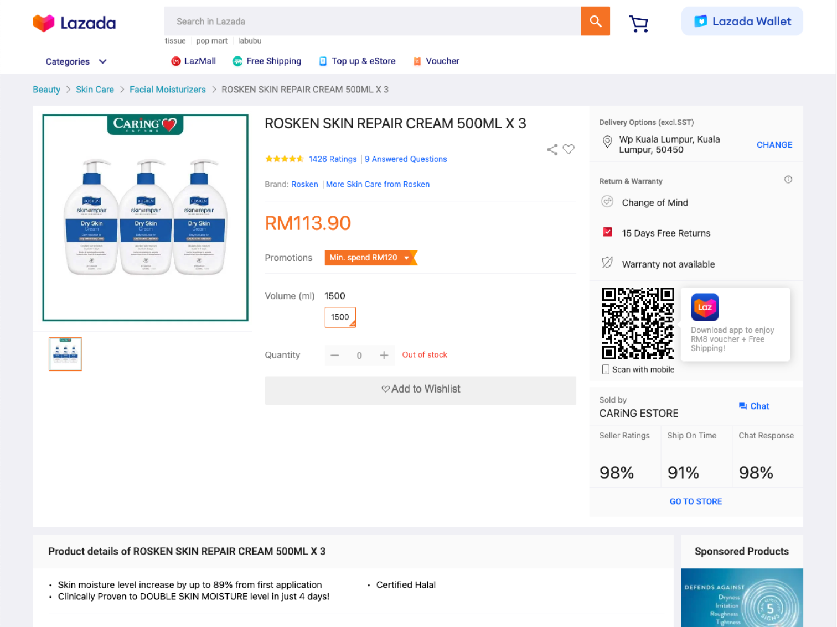This screenshot has height=627, width=837.
Task: Select the product thumbnail below main image
Action: pyautogui.click(x=65, y=354)
